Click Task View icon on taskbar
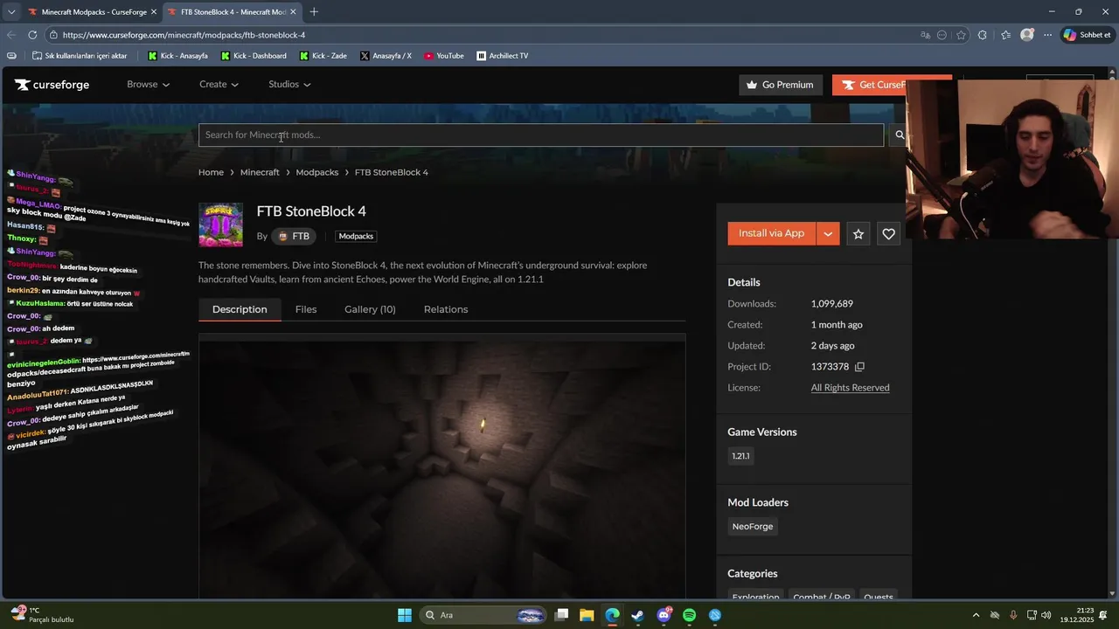Image resolution: width=1119 pixels, height=629 pixels. tap(561, 615)
